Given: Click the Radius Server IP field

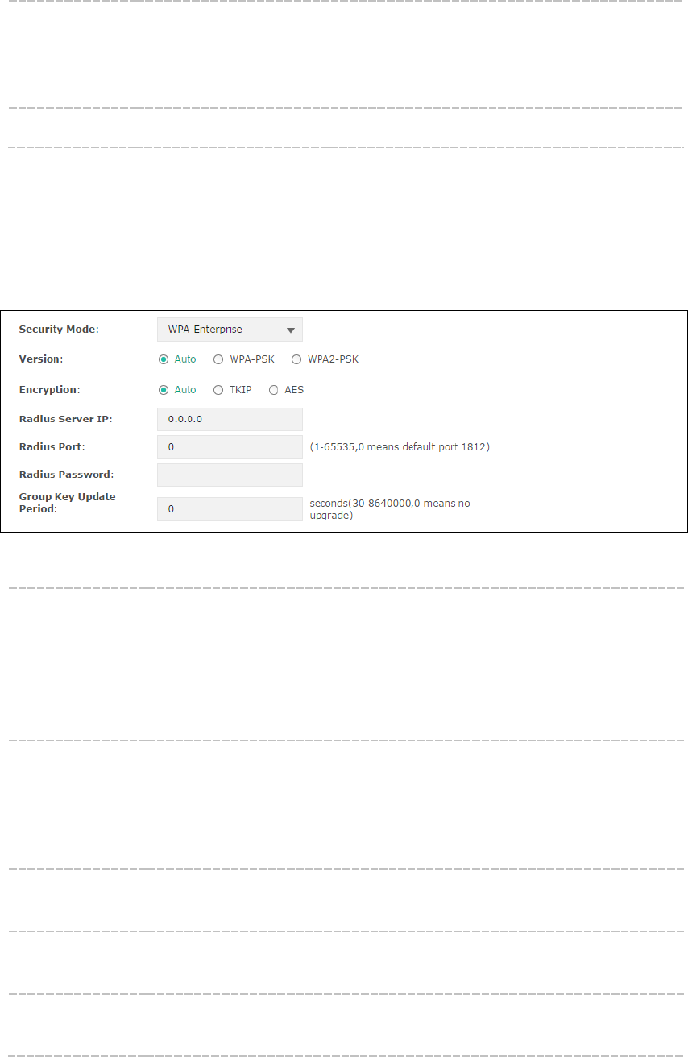Looking at the screenshot, I should point(230,420).
